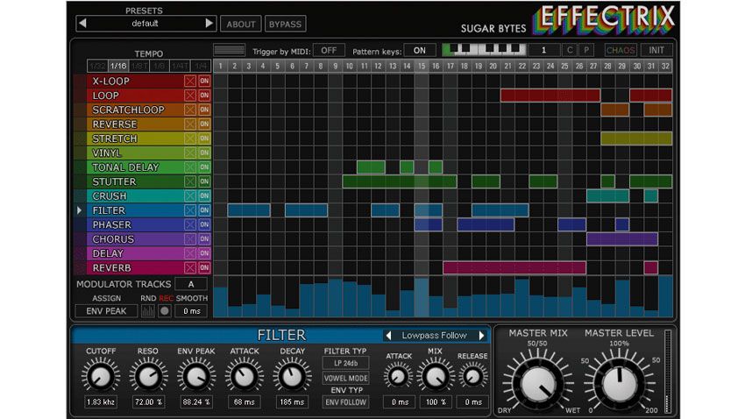Select next filter preset right arrow
745x419 pixels.
pos(482,336)
